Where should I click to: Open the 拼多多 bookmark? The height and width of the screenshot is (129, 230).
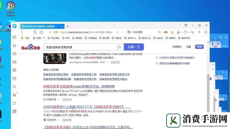(158, 38)
